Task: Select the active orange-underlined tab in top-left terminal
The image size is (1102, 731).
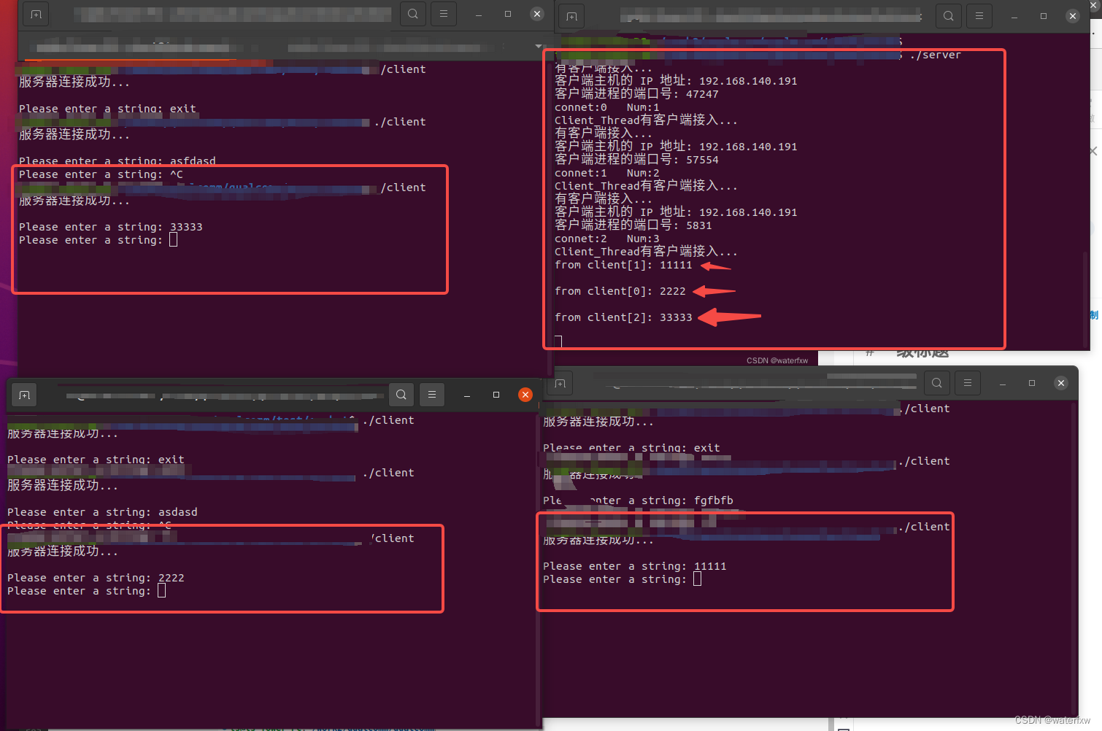Action: click(130, 48)
